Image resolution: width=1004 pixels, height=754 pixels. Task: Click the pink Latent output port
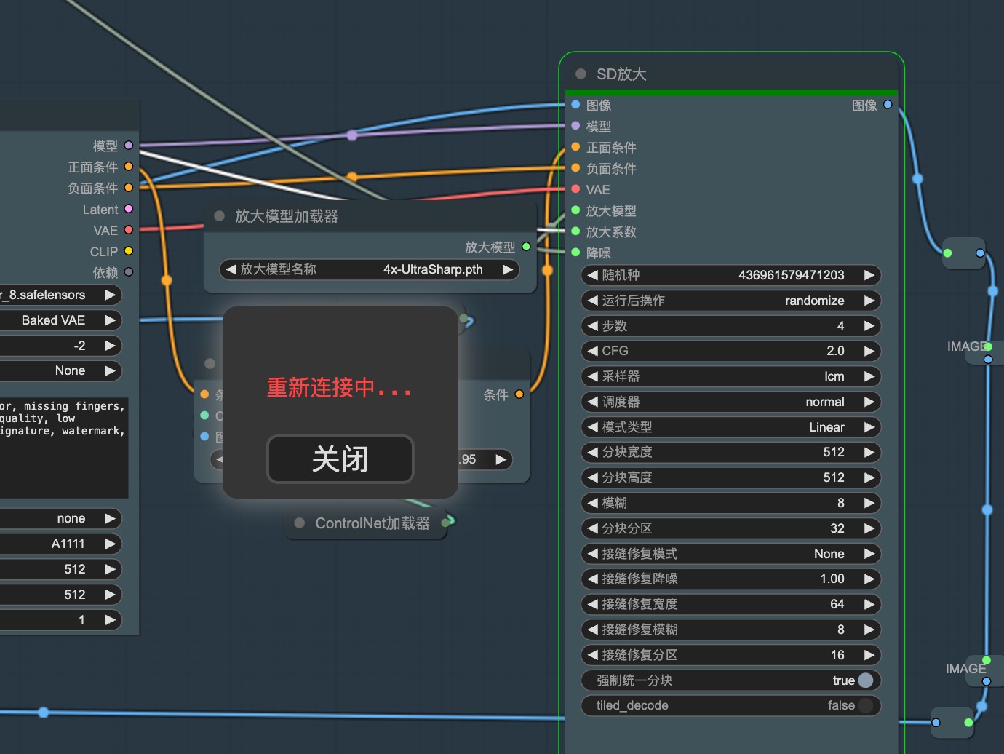point(129,209)
